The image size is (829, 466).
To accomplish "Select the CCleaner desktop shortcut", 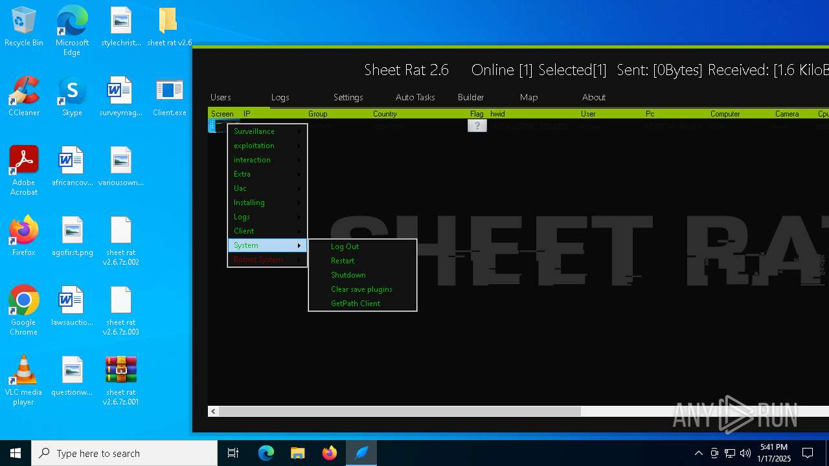I will coord(24,97).
